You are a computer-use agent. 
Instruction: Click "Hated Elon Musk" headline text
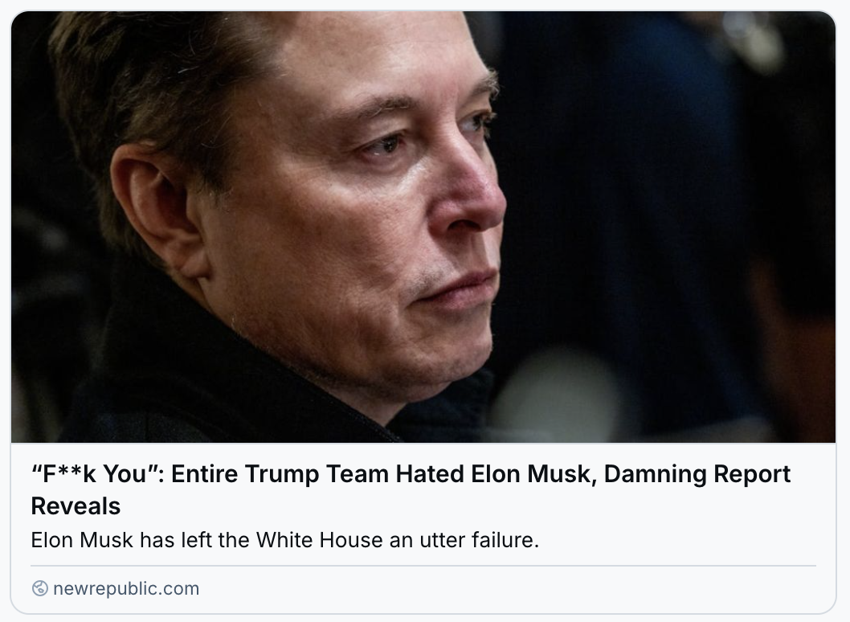pyautogui.click(x=492, y=474)
